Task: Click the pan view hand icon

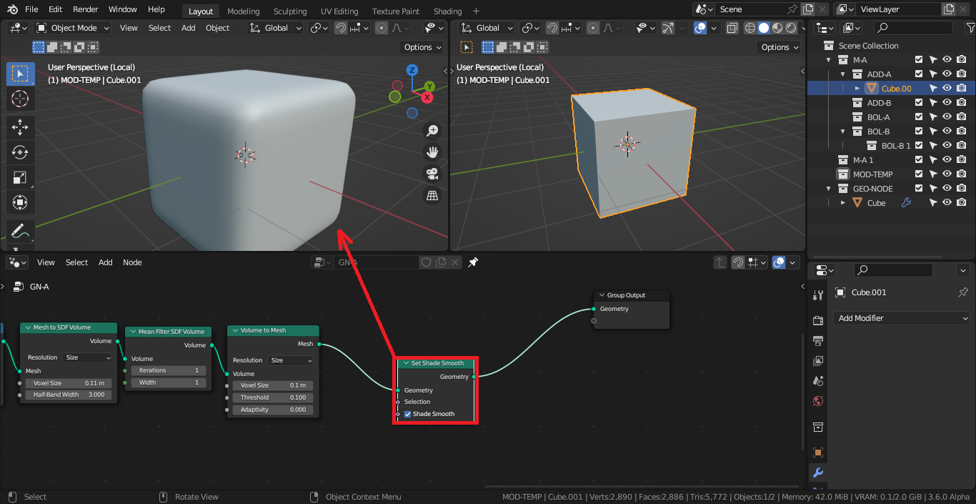Action: 432,152
